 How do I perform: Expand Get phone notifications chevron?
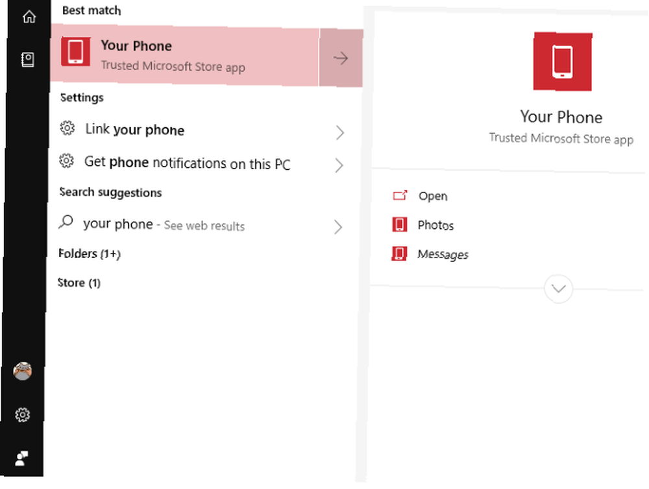point(339,165)
